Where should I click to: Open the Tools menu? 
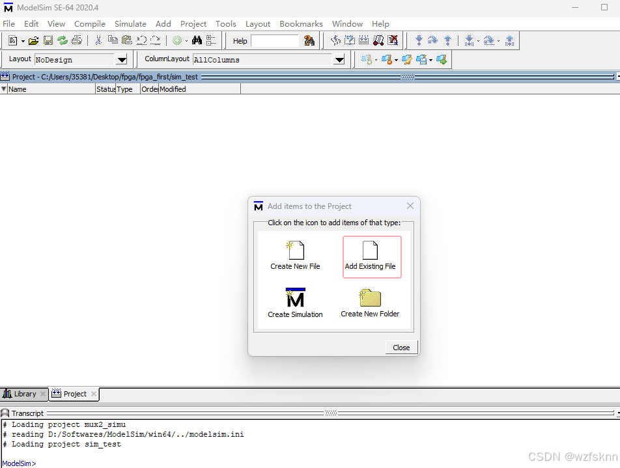[x=226, y=23]
